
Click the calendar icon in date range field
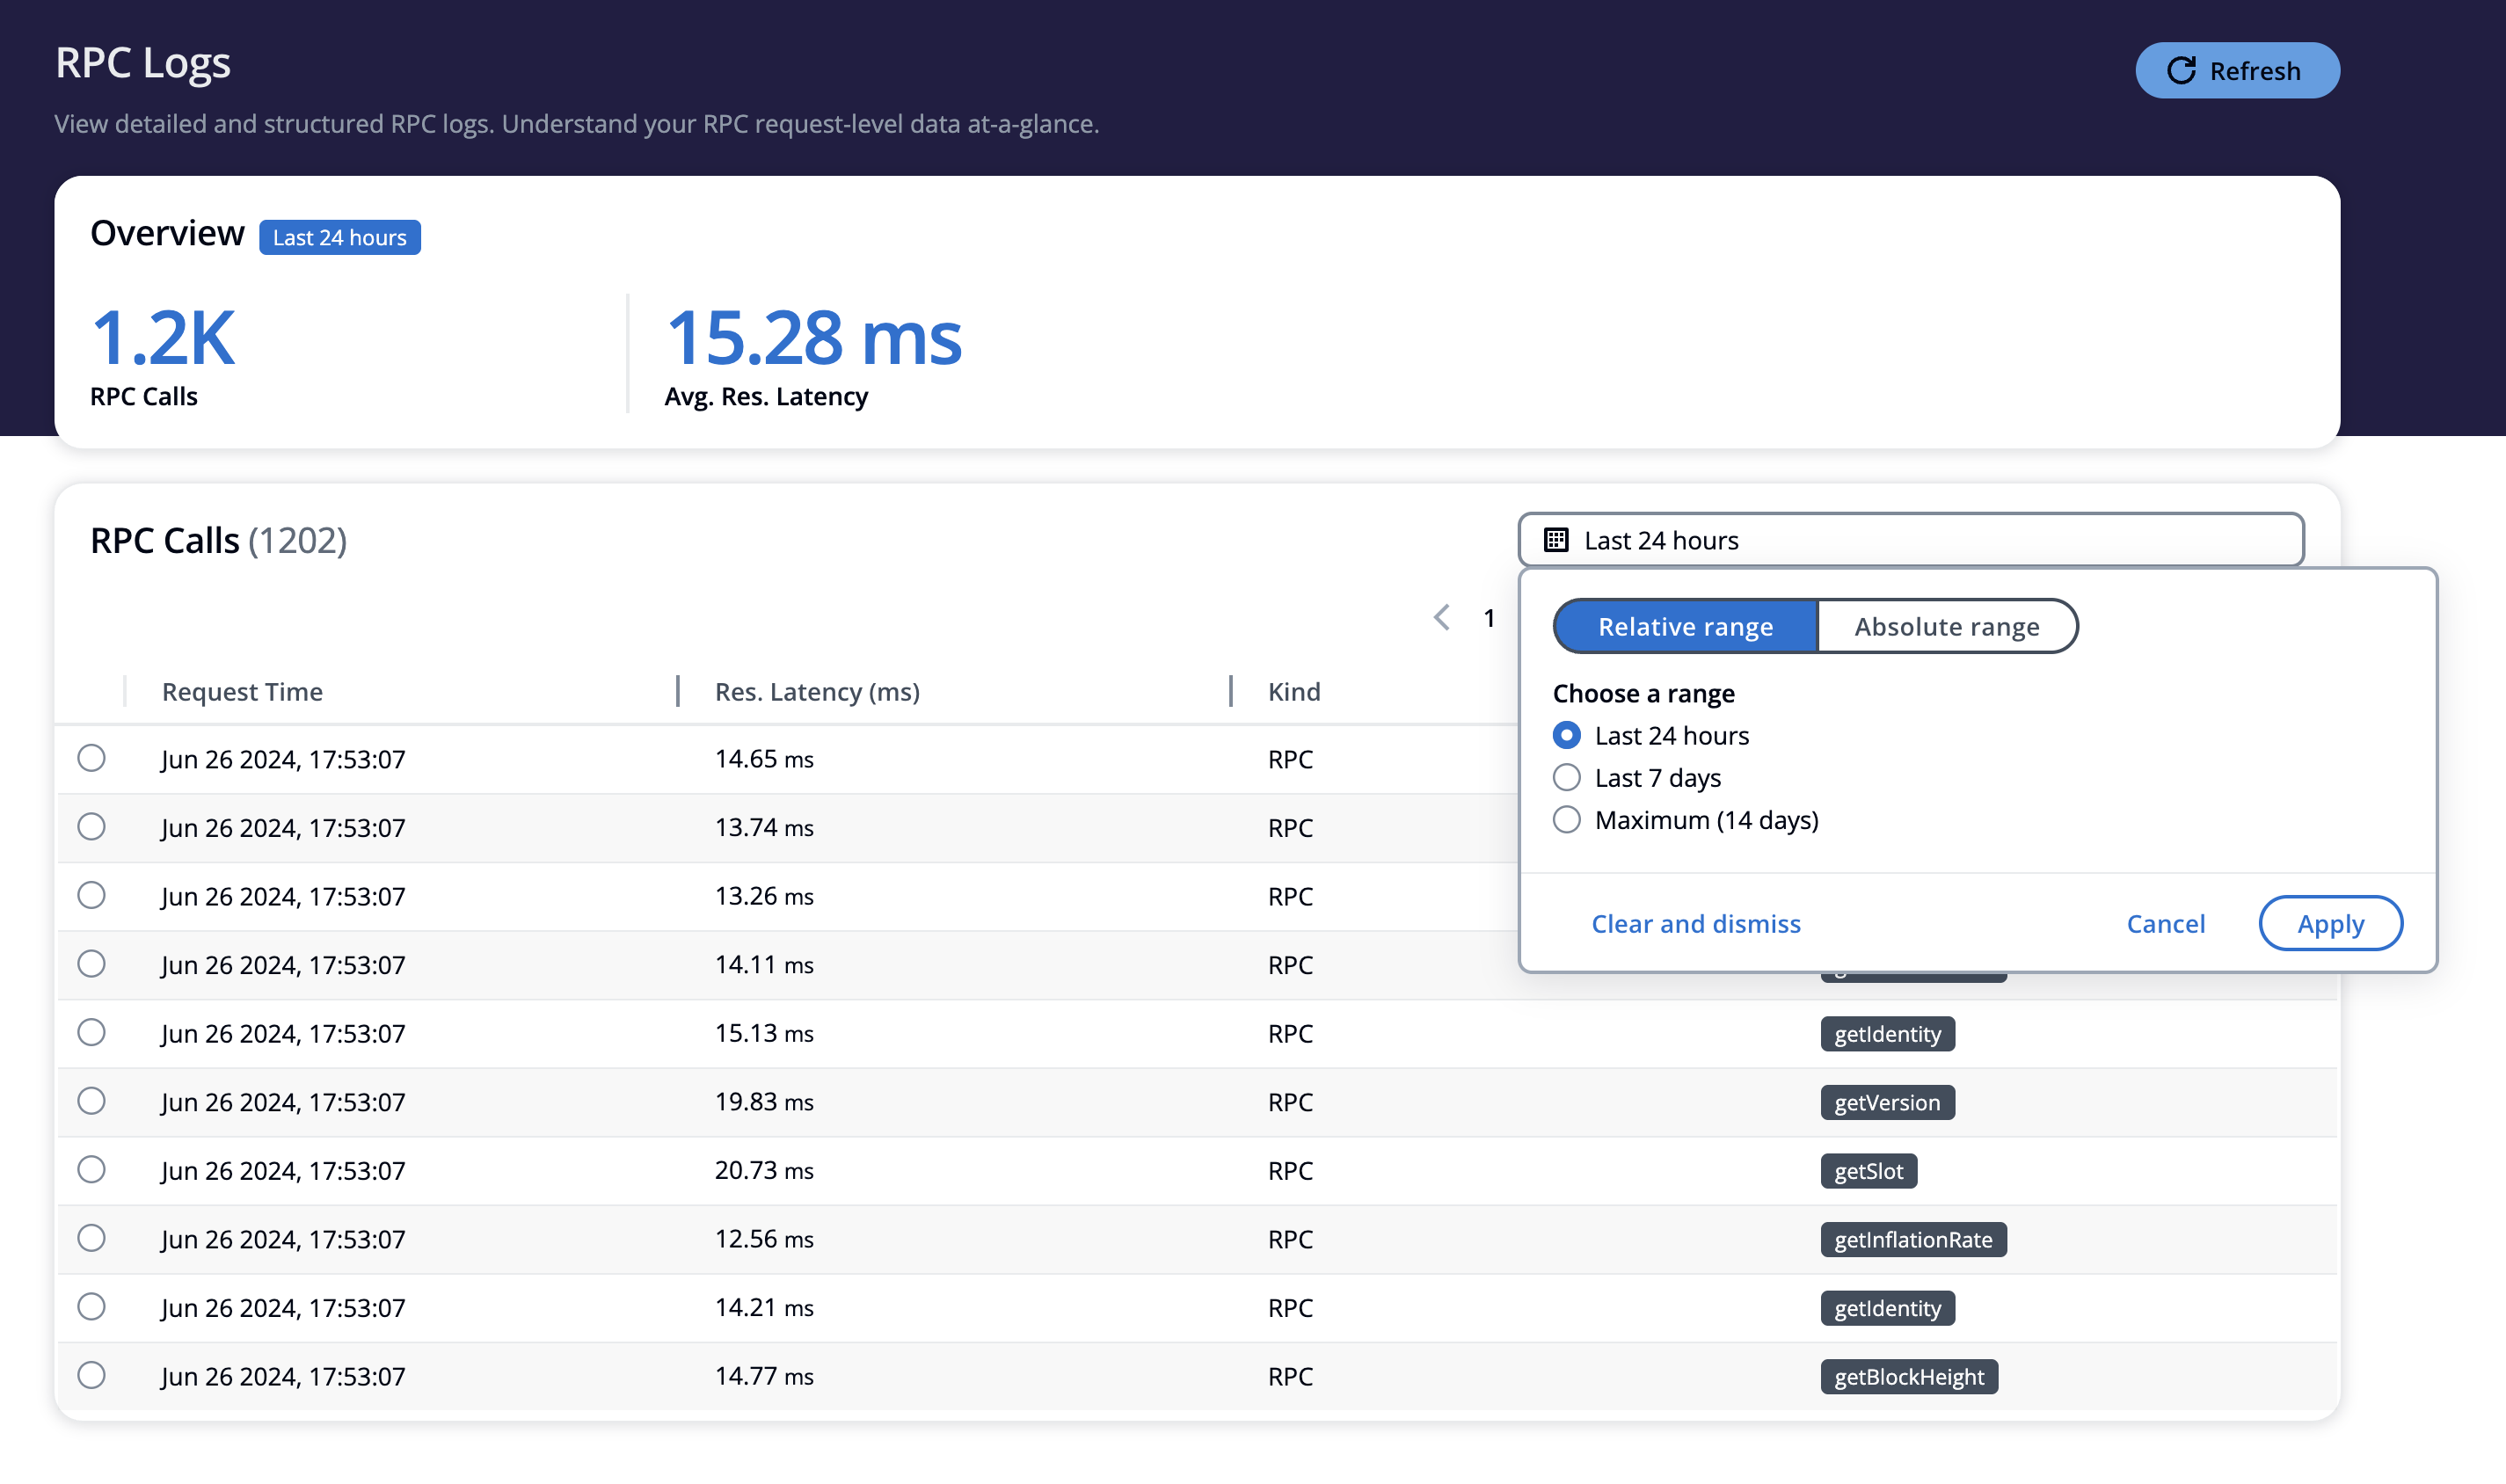(1556, 540)
